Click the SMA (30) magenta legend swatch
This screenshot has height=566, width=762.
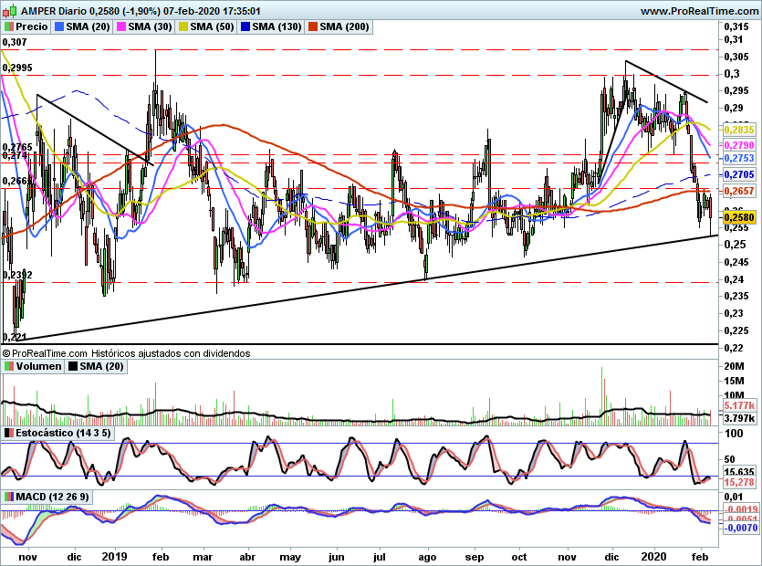[x=121, y=26]
